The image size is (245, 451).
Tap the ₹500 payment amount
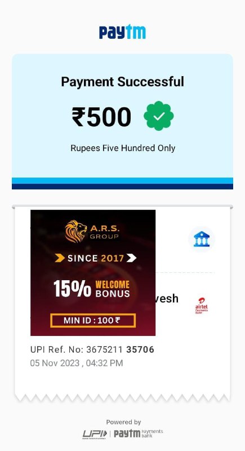pyautogui.click(x=101, y=117)
